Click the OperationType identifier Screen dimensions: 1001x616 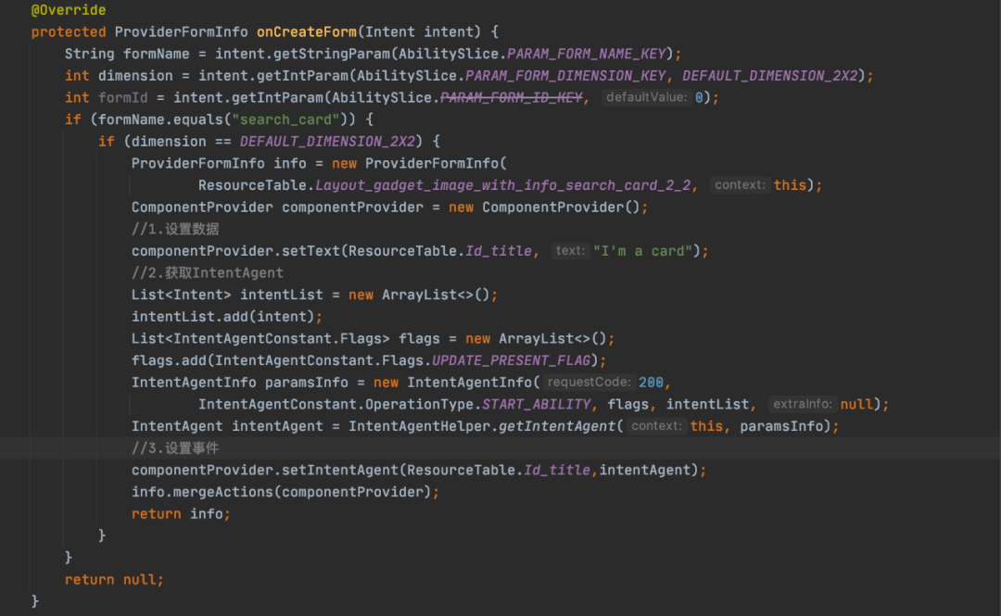pyautogui.click(x=420, y=404)
